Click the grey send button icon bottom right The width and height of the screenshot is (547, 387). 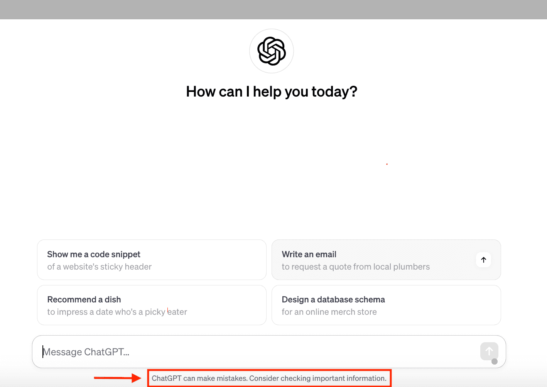click(x=489, y=351)
